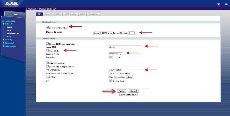
Task: Open the Channel Selection dropdown
Action: pyautogui.click(x=102, y=33)
